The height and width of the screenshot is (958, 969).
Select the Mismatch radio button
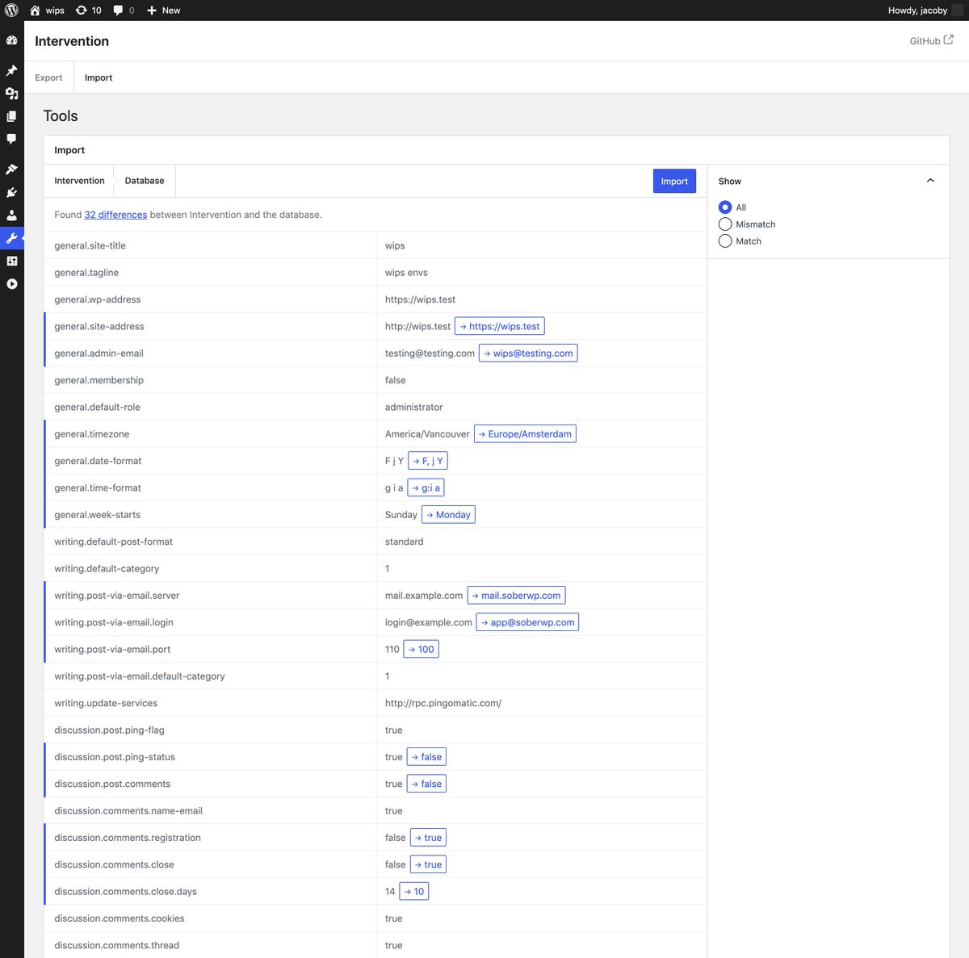pos(725,224)
